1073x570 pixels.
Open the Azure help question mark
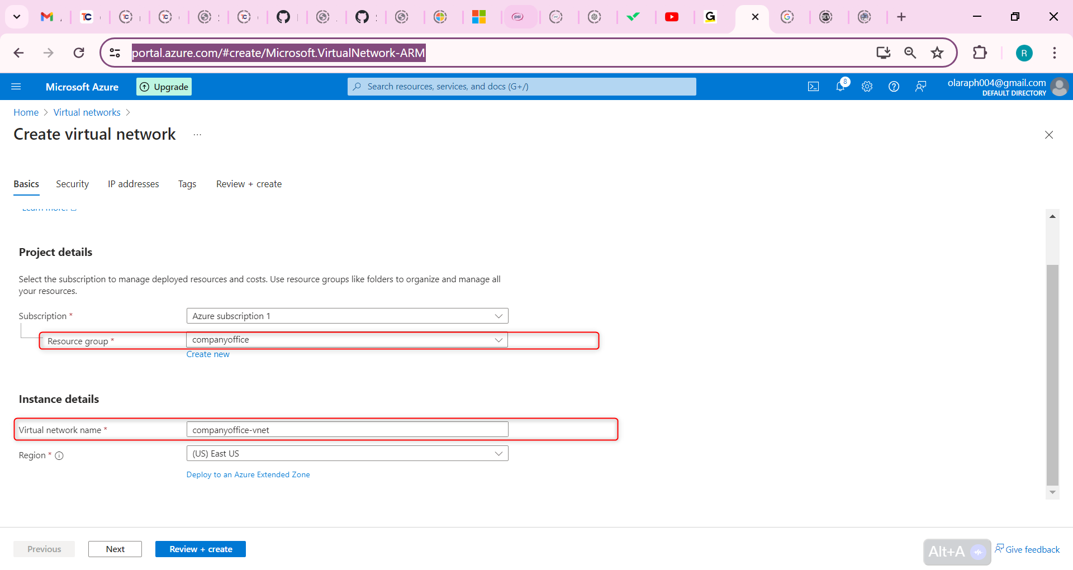[x=894, y=87]
